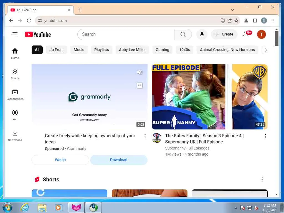Open the YouTube hamburger guide menu

click(x=15, y=34)
